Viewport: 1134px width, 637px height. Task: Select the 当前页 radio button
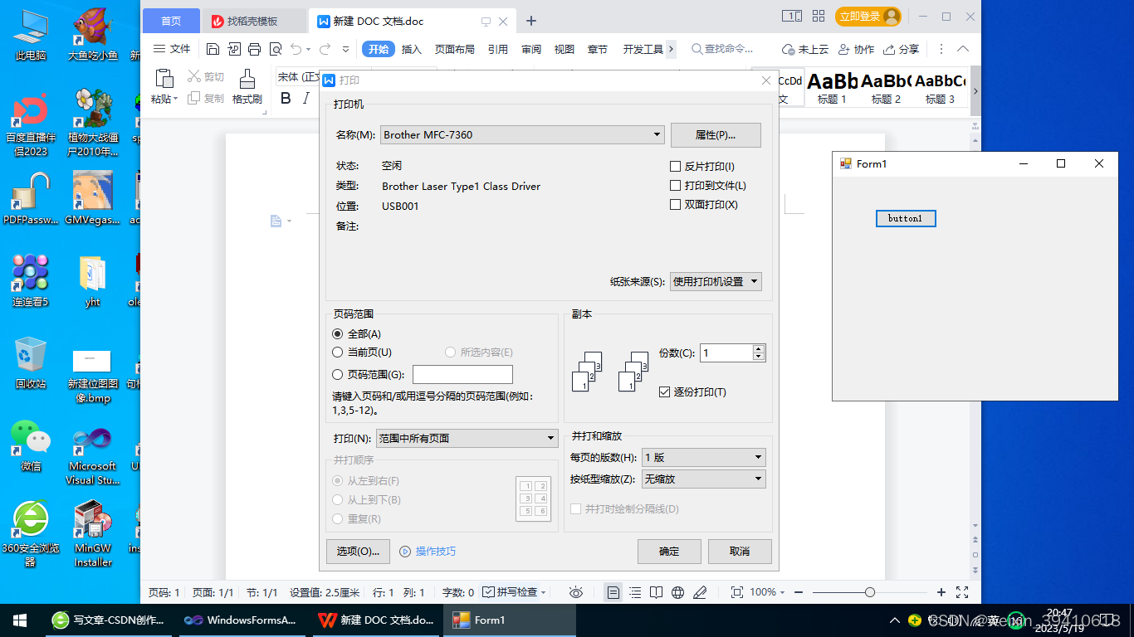tap(338, 352)
